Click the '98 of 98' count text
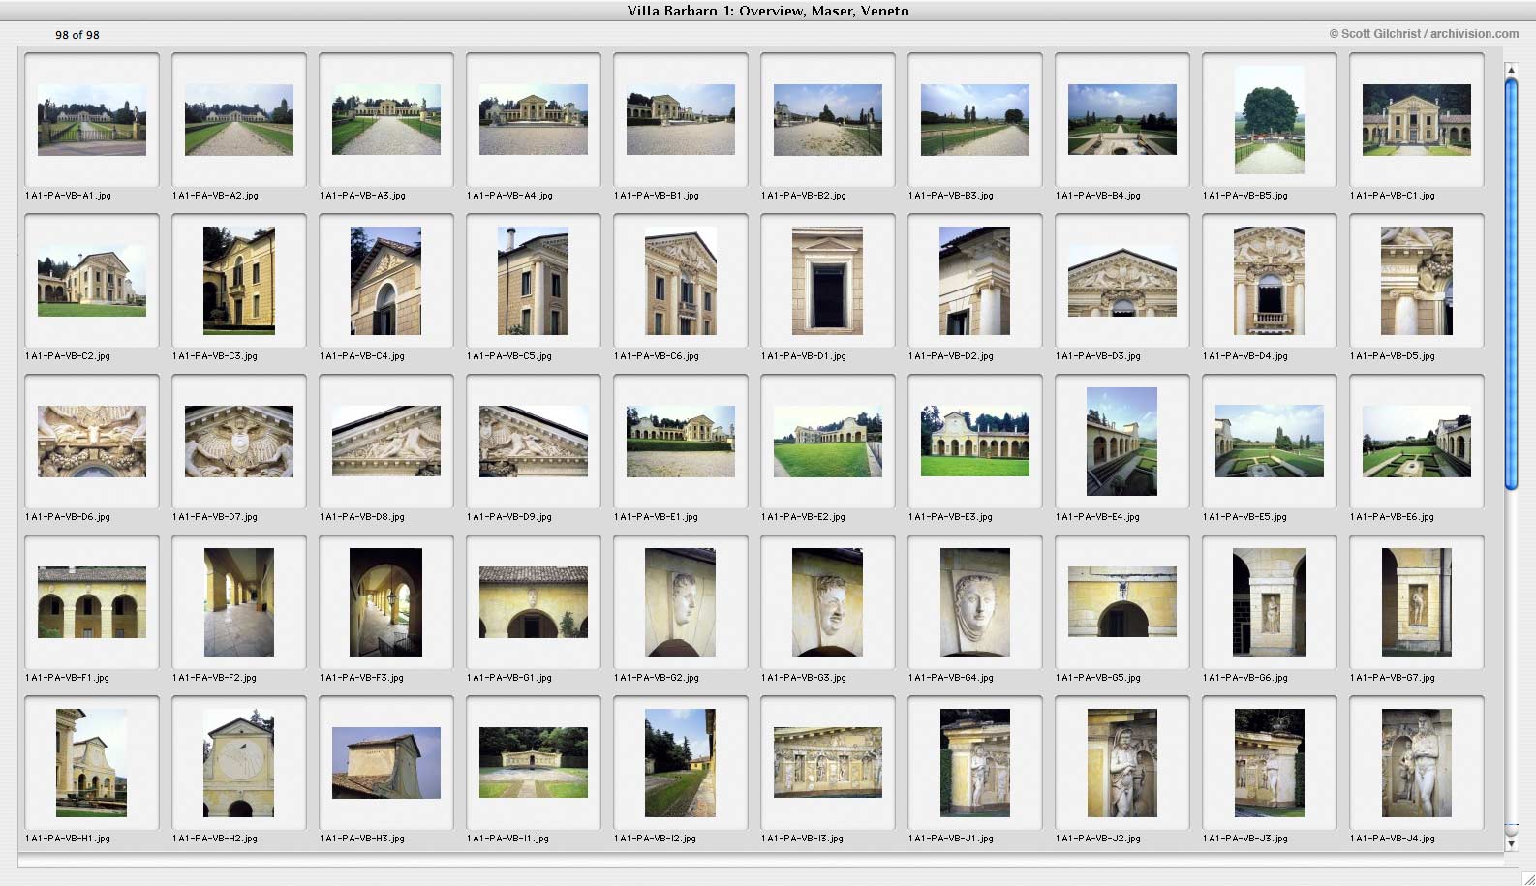Image resolution: width=1536 pixels, height=886 pixels. pos(77,35)
